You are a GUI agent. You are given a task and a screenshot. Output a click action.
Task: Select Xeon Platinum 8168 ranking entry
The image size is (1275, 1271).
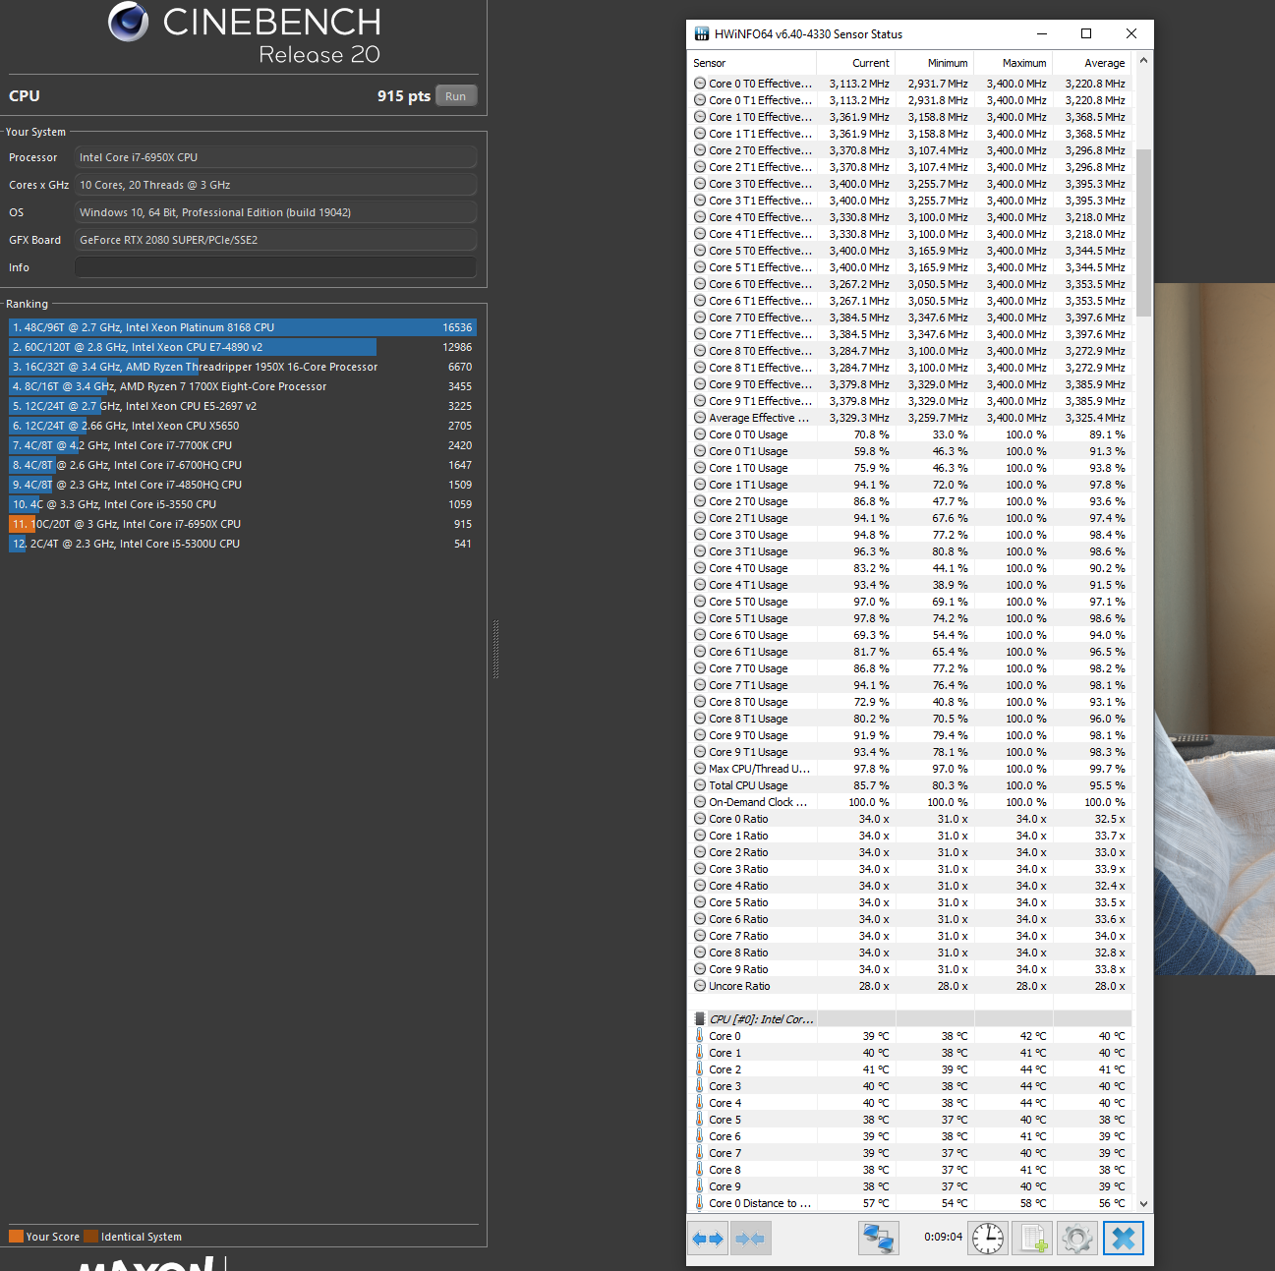(x=243, y=327)
